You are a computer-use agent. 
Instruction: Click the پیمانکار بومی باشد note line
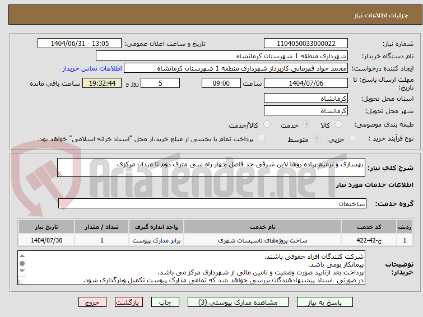pyautogui.click(x=336, y=264)
